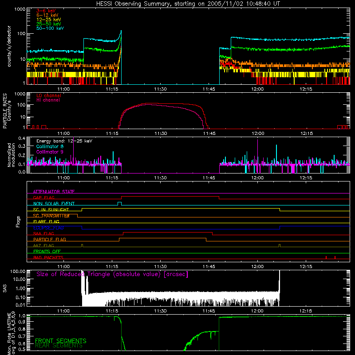The height and width of the screenshot is (355, 355).
Task: Click the green 25-50 keV legend label
Action: tap(49, 24)
